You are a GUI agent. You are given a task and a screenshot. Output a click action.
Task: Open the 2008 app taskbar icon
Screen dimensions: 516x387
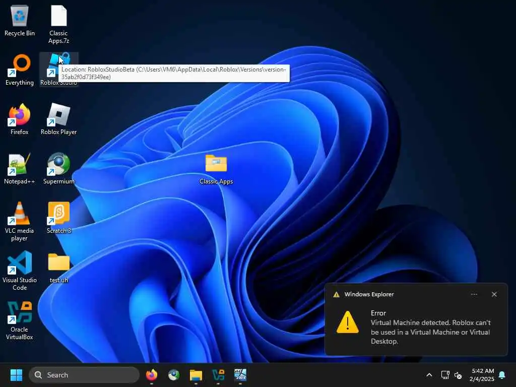click(x=240, y=375)
